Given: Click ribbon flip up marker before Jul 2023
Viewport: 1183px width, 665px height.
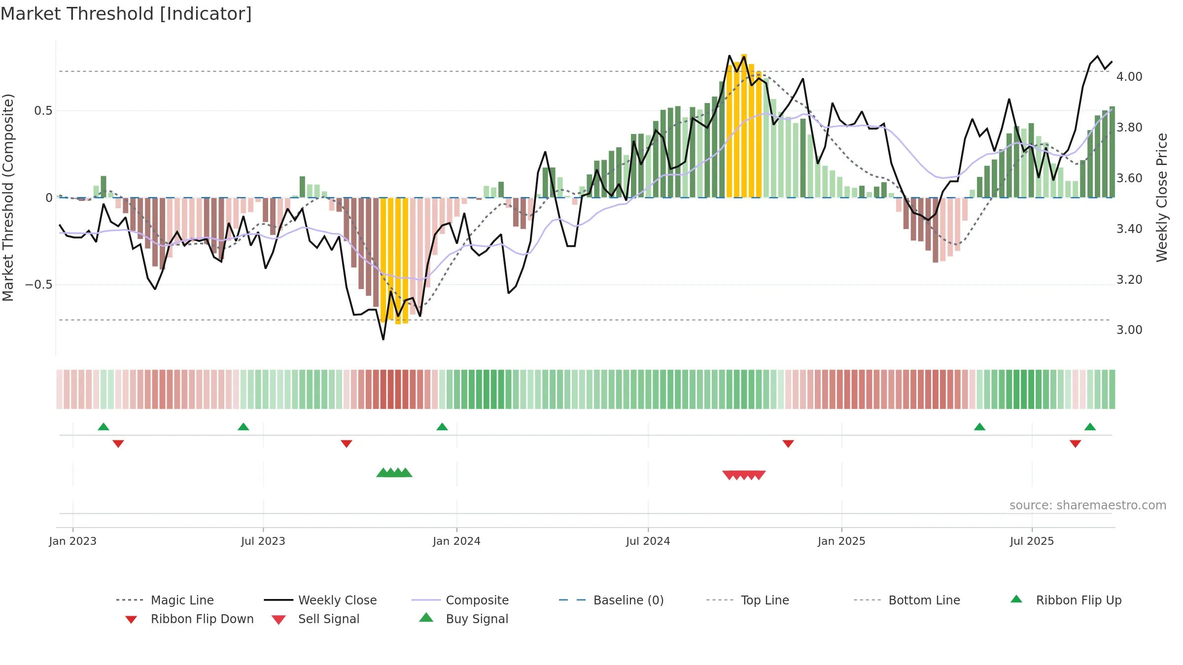Looking at the screenshot, I should click(244, 427).
